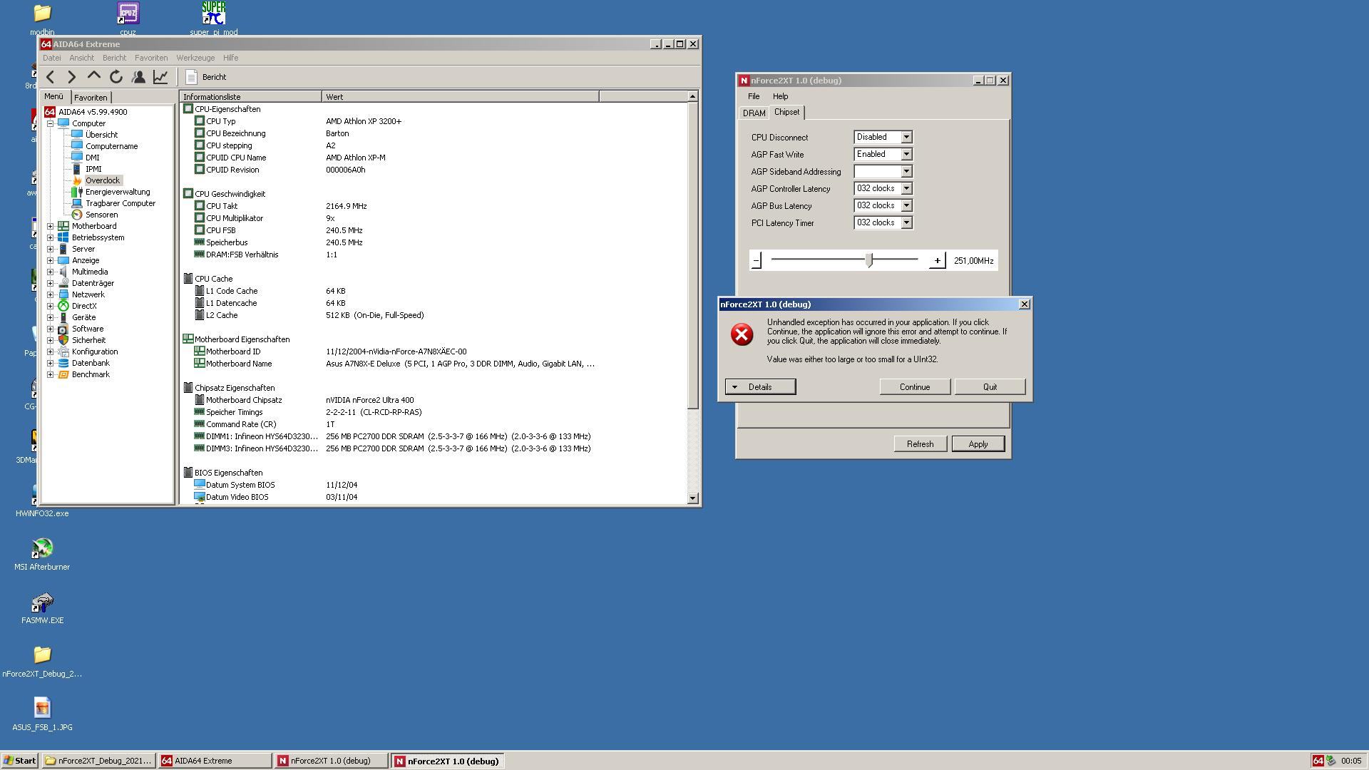Expand the Netzwerk tree node

pos(51,294)
